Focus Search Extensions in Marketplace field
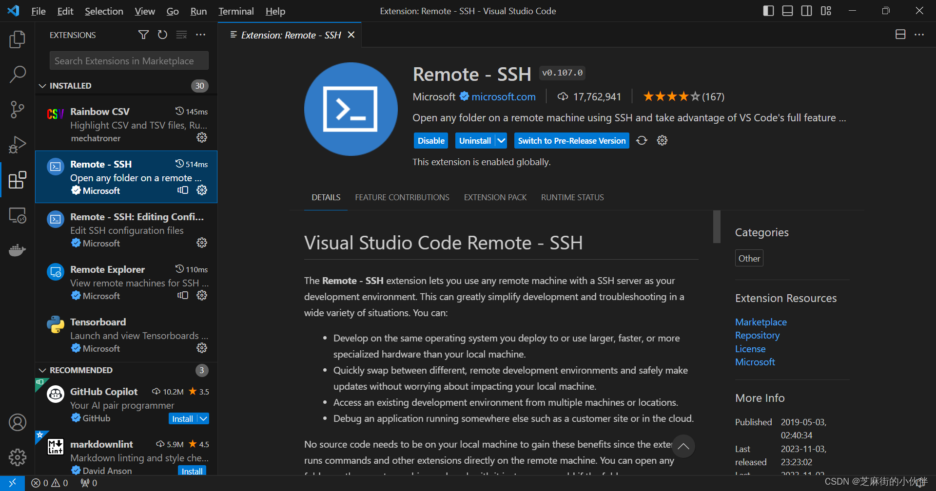The height and width of the screenshot is (491, 936). coord(129,61)
